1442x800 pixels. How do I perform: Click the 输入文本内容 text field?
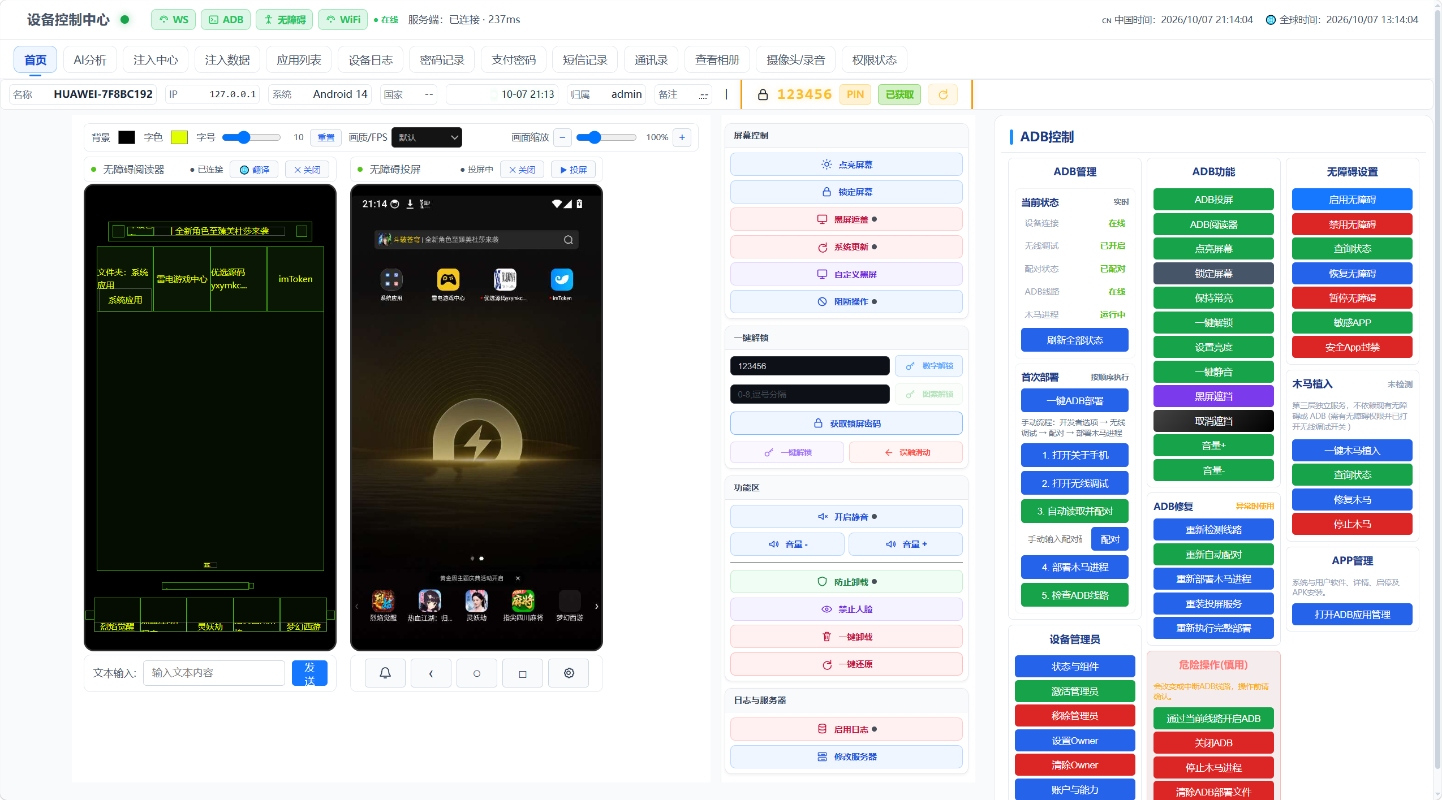pyautogui.click(x=214, y=673)
